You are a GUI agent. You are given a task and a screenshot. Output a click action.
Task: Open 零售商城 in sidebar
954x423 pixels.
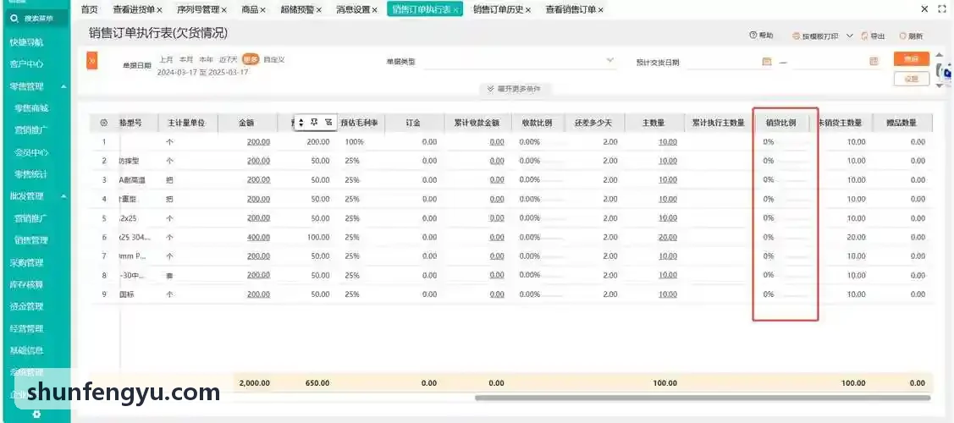31,108
